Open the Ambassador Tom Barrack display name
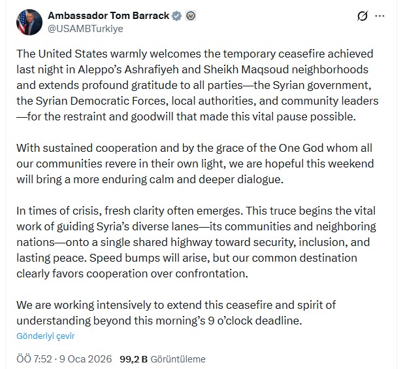This screenshot has width=405, height=369. pos(108,16)
